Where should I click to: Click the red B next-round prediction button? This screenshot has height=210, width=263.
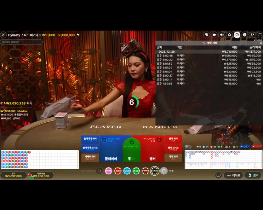pyautogui.click(x=257, y=147)
